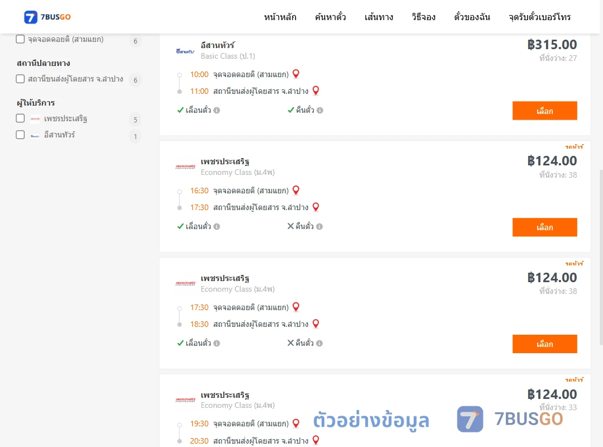Viewport: 603px width, 447px height.
Task: Open the จุดรับตั๋วเบอร์โทร menu item
Action: point(539,17)
